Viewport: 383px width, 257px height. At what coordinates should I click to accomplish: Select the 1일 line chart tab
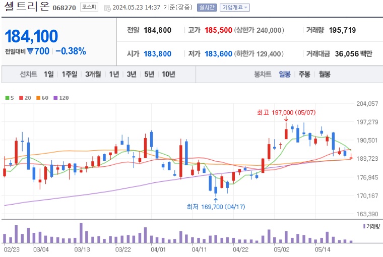tap(48, 74)
